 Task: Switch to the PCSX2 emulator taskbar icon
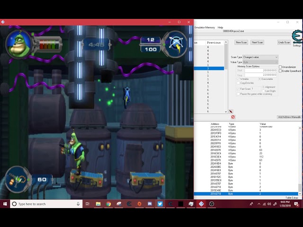coord(201,204)
